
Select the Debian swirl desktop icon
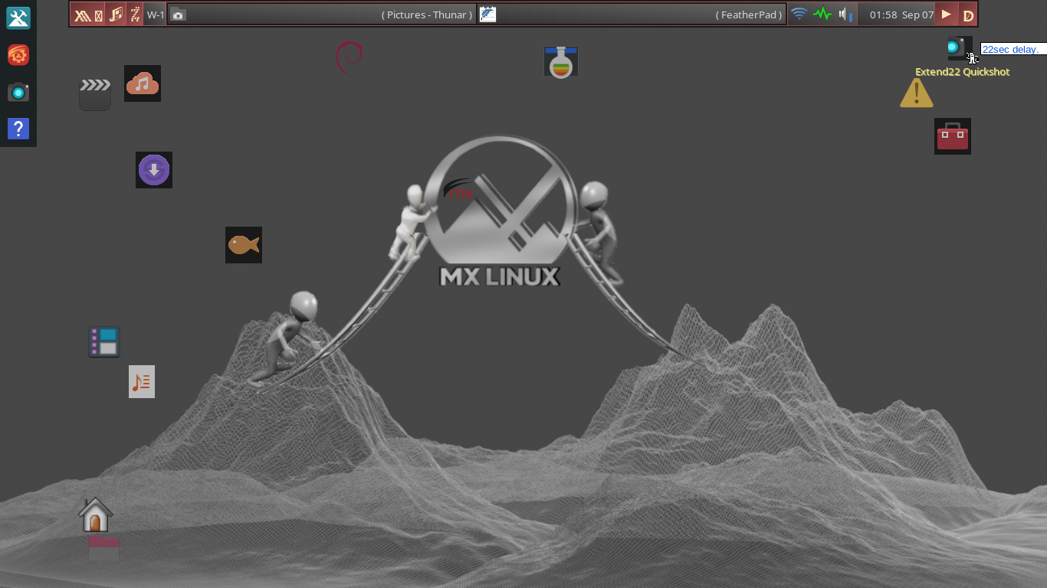click(349, 57)
